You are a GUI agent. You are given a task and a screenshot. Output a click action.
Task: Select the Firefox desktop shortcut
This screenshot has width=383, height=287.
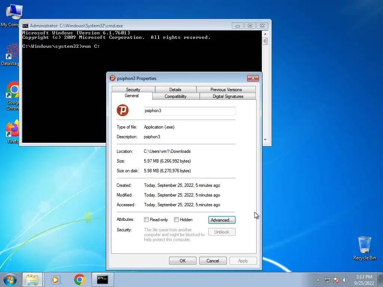(x=12, y=132)
